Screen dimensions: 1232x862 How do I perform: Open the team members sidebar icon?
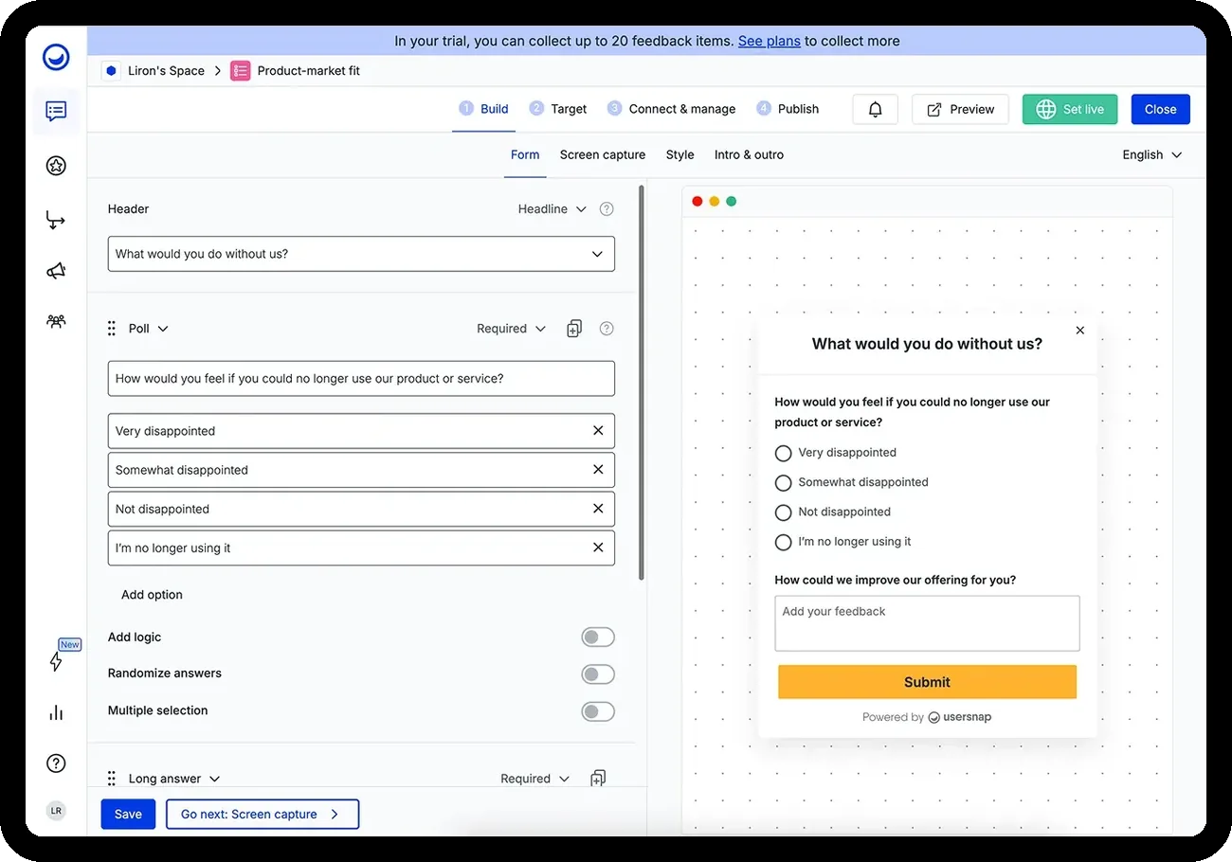click(x=56, y=321)
